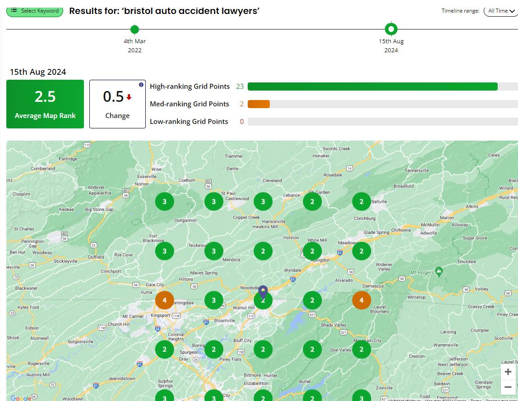
Task: Click the Google logo on the map
Action: coord(21,398)
